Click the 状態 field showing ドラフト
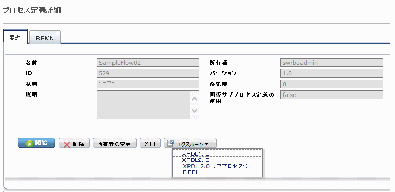Screen dimensions: 395x192 (x=148, y=84)
